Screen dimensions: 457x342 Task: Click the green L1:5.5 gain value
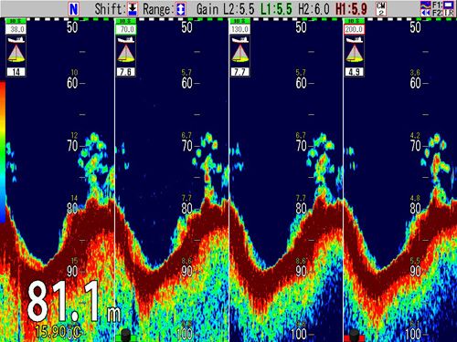click(x=276, y=9)
